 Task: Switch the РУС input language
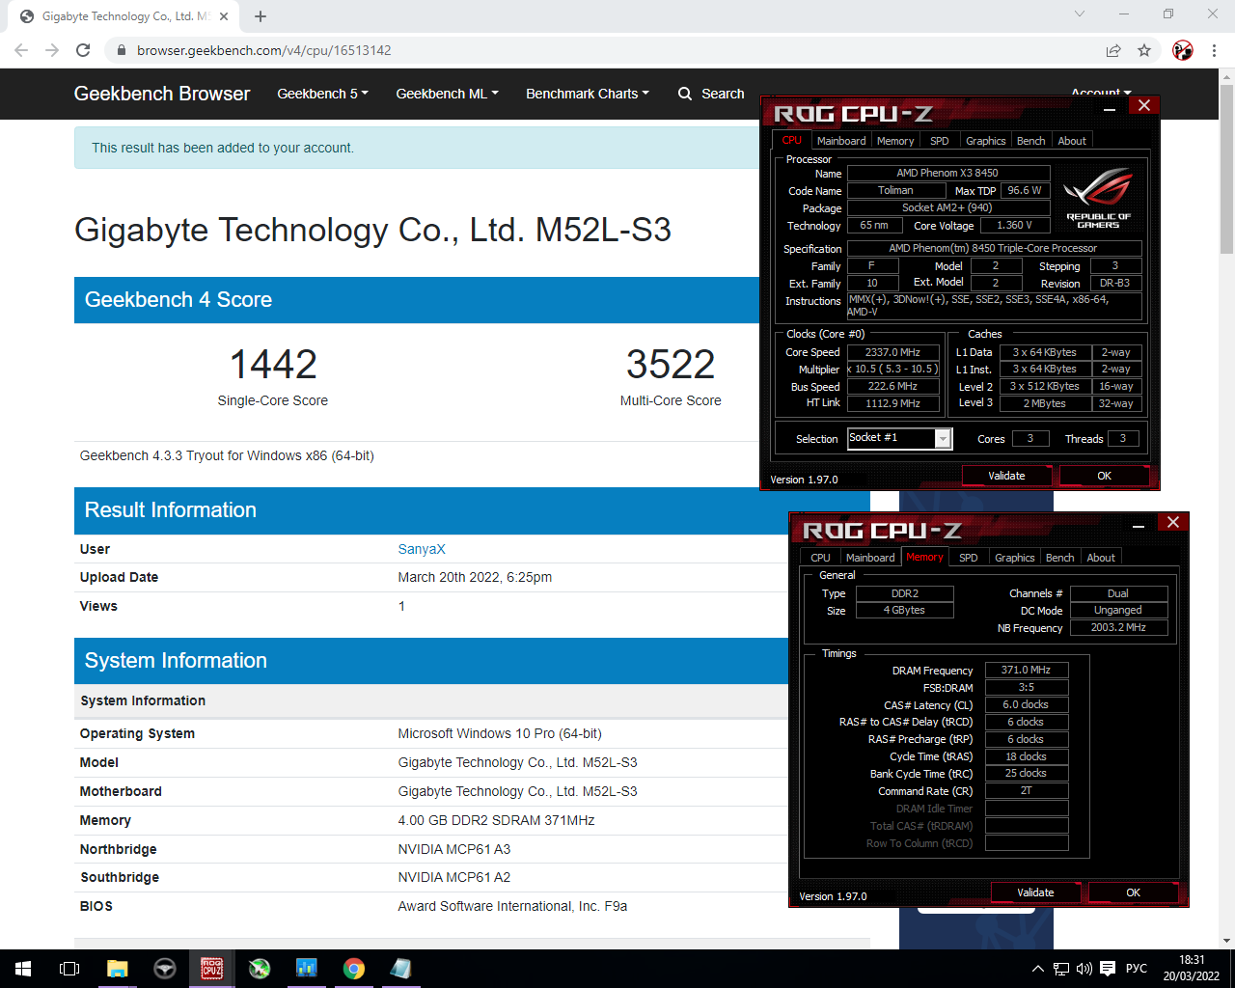[x=1137, y=969]
